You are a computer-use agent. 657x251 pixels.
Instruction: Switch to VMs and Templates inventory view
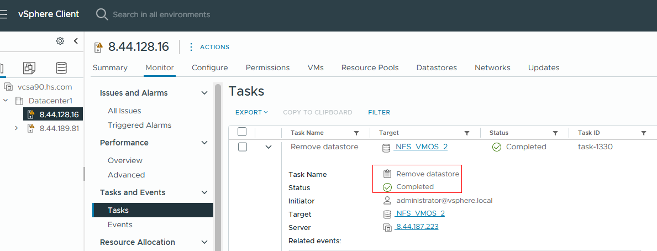pyautogui.click(x=29, y=67)
